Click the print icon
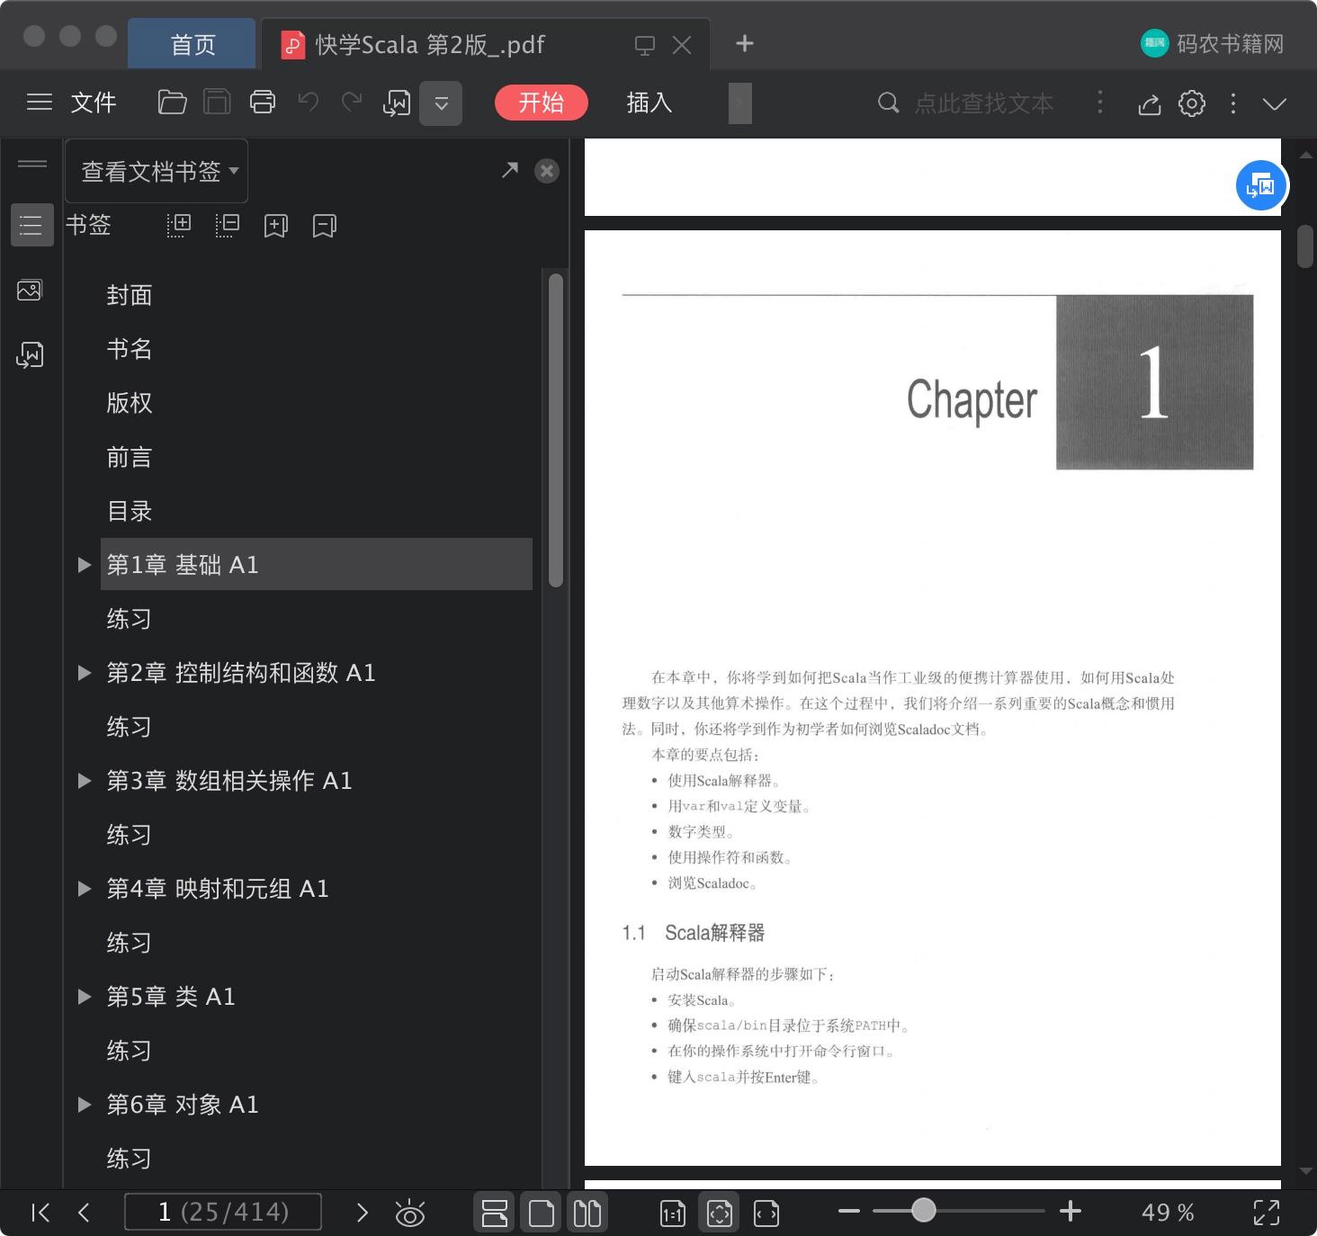 (263, 103)
